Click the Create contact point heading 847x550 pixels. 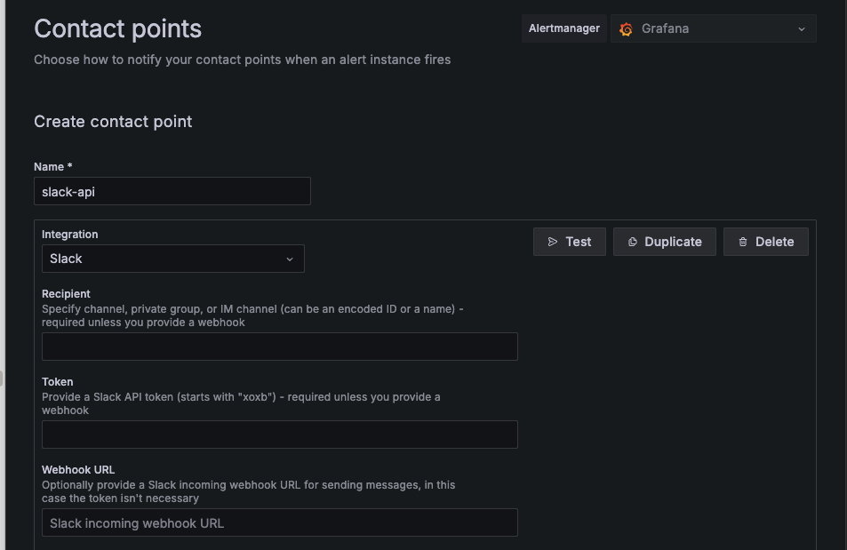click(x=113, y=122)
